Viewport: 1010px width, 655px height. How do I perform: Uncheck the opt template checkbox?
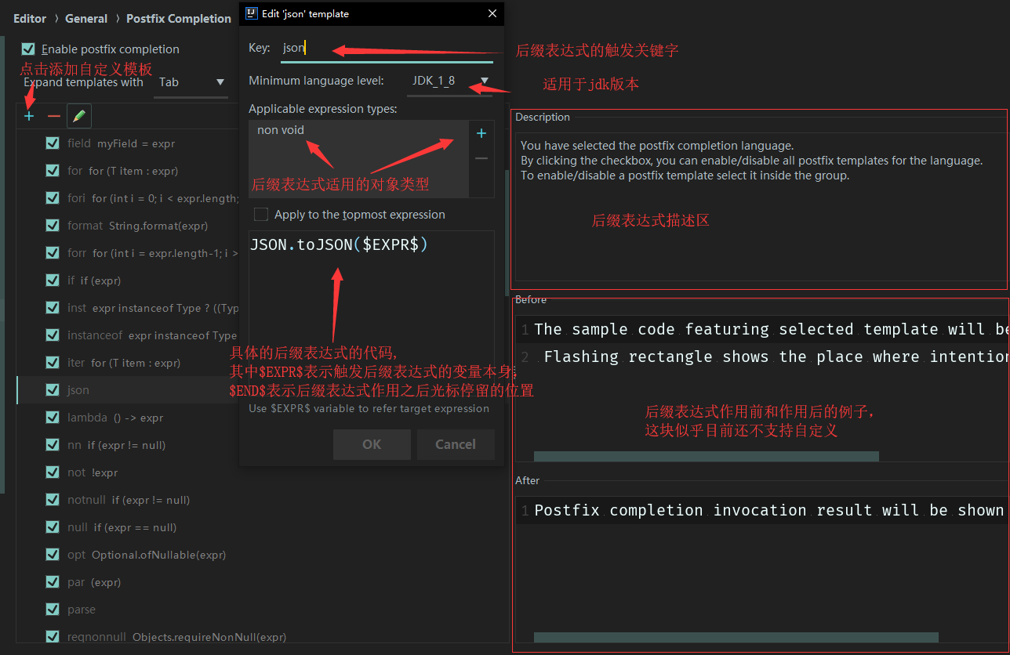pyautogui.click(x=53, y=554)
